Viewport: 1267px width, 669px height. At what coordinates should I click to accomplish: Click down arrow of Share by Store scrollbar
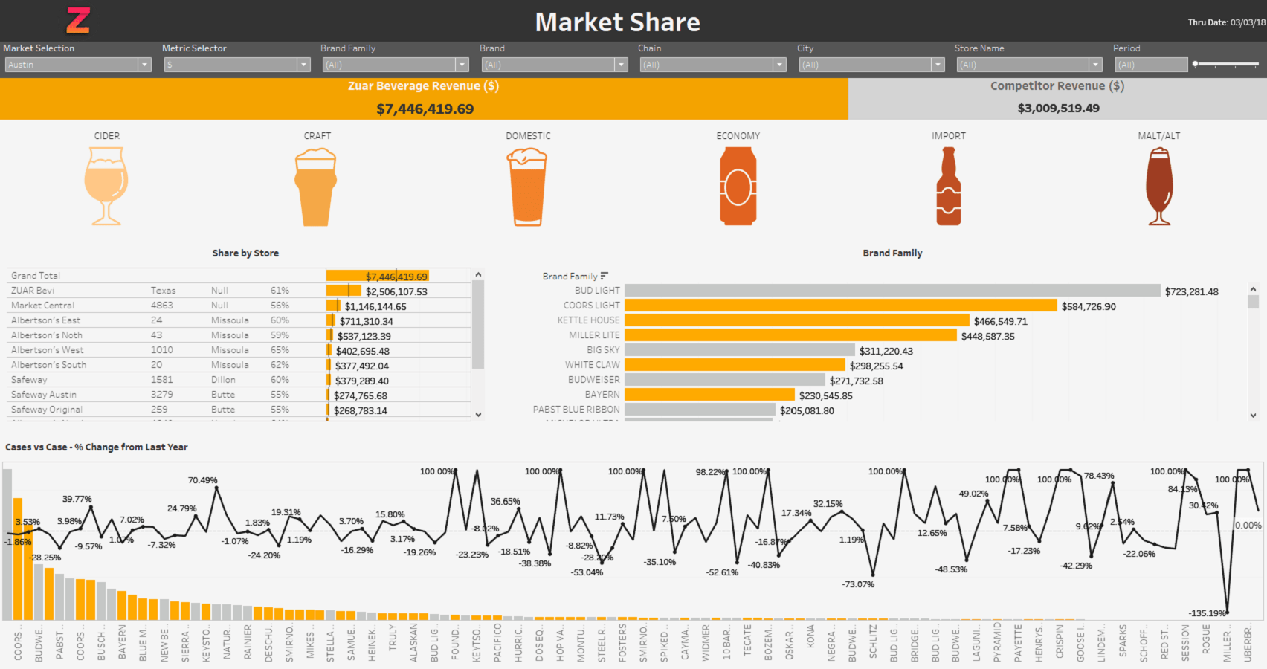pyautogui.click(x=478, y=415)
